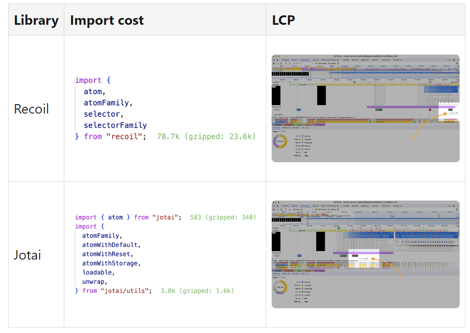Click unwrap in the Jotai import

pyautogui.click(x=93, y=282)
